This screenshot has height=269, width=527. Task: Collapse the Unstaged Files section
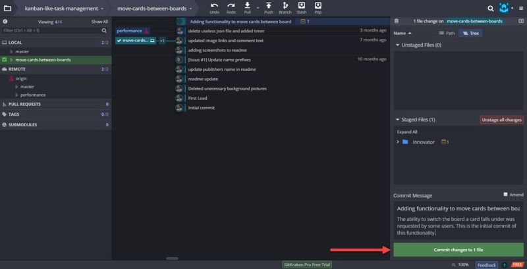pyautogui.click(x=397, y=45)
